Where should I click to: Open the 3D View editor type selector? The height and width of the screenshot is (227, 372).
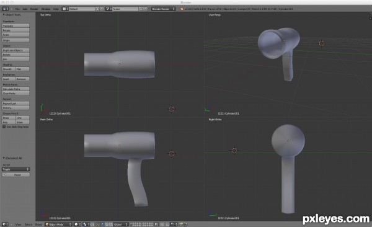point(5,225)
